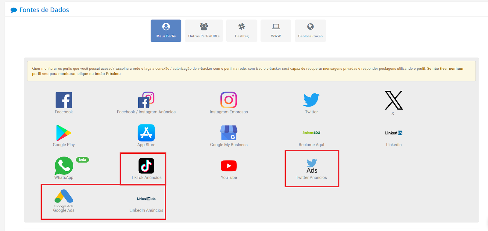Click the 'Quer monitorar os perfis' notice text
Screen dimensions: 488x231
pyautogui.click(x=248, y=71)
